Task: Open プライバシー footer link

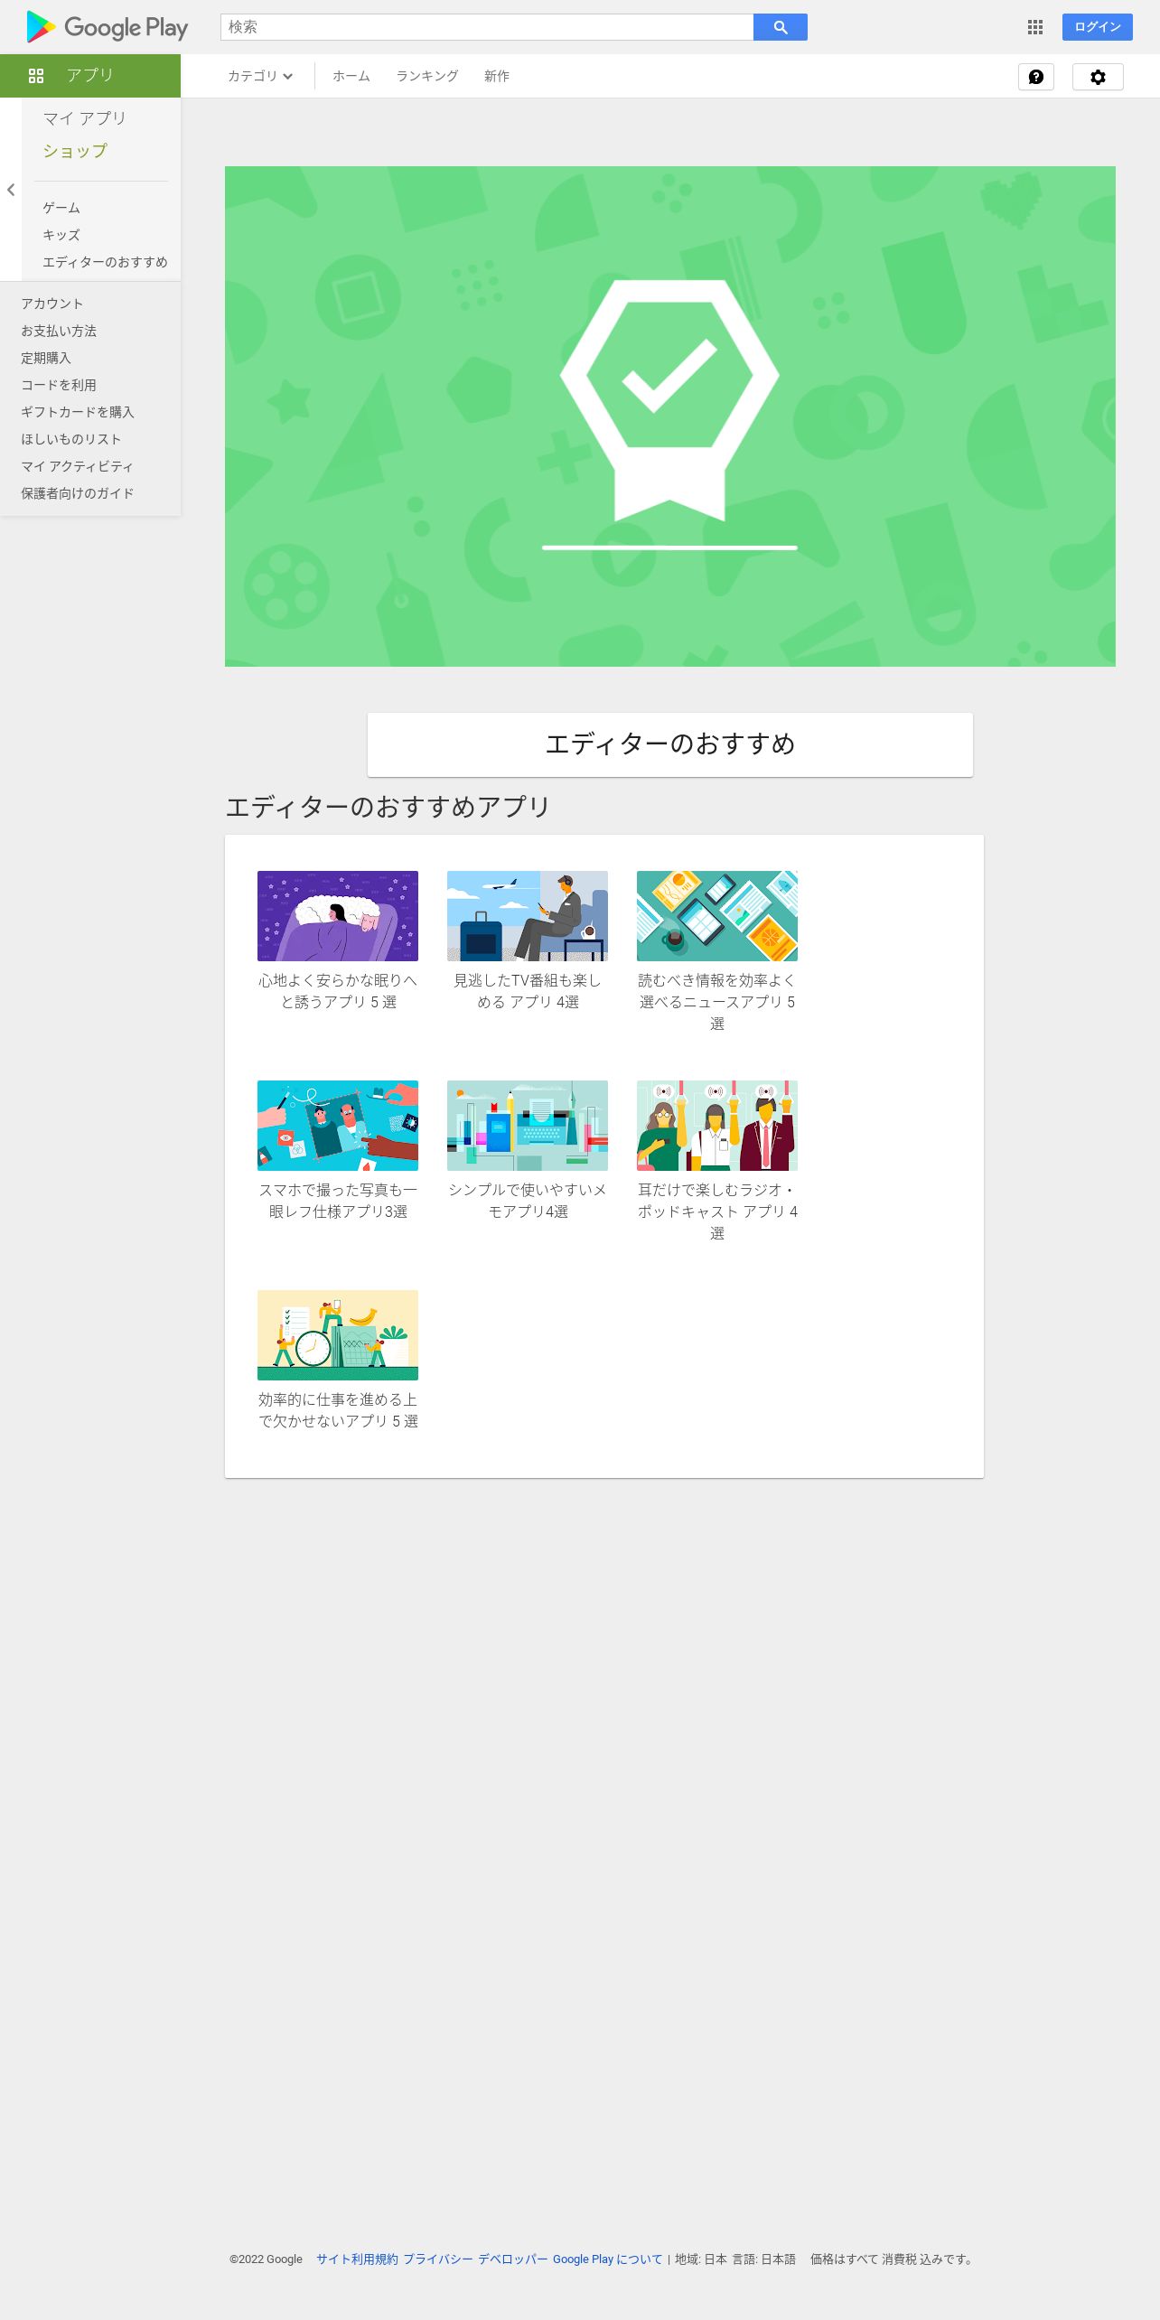Action: [438, 2259]
